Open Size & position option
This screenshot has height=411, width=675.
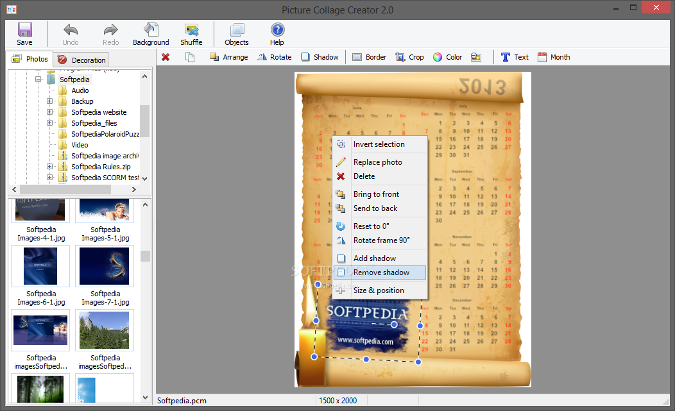(x=380, y=290)
